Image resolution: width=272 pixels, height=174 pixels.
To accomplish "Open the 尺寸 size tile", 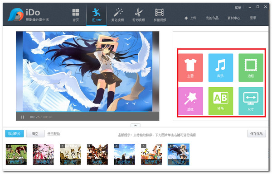I will [251, 101].
